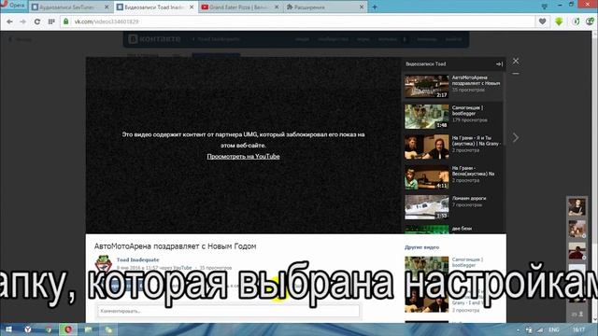Open the yellow-green taskbar app after Explorer
This screenshot has height=336, width=598.
tap(108, 329)
